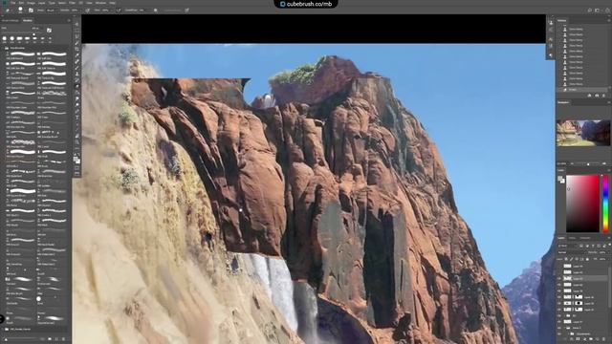Filter layers by type layers icon
The width and height of the screenshot is (612, 344).
click(x=593, y=246)
